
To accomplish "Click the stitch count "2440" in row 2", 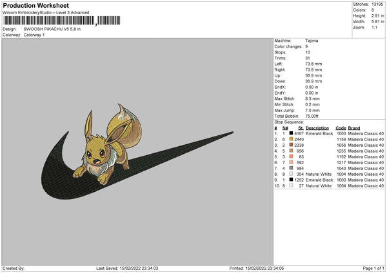I will [x=299, y=140].
